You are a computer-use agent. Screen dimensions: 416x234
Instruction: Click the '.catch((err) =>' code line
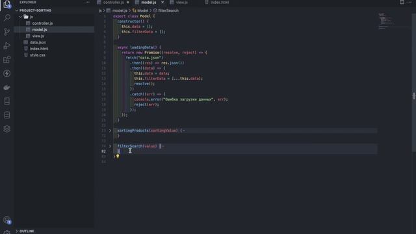(148, 94)
